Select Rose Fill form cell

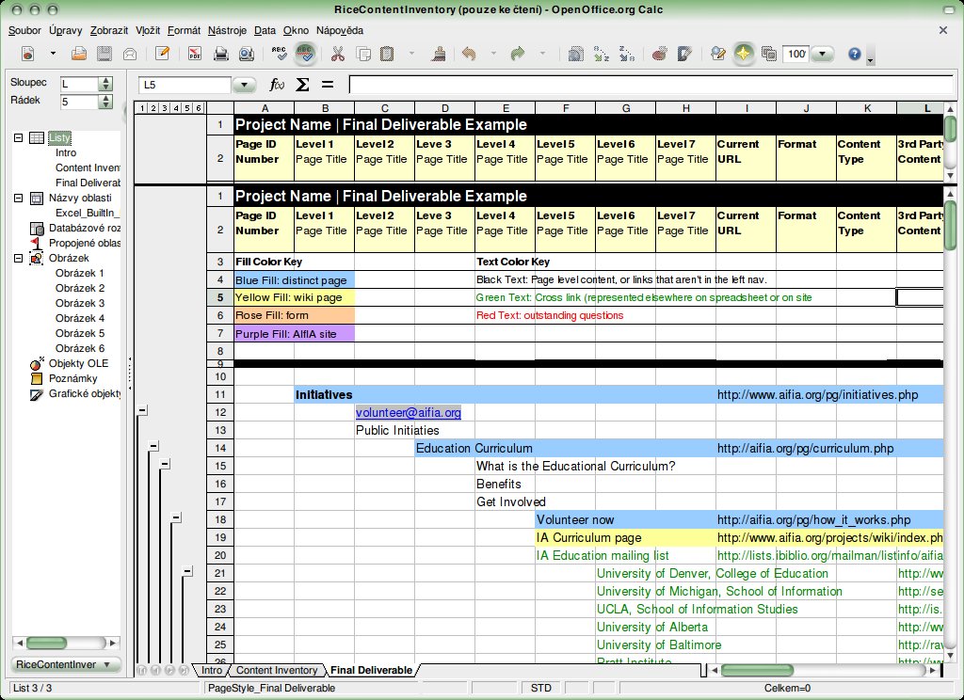coord(294,315)
